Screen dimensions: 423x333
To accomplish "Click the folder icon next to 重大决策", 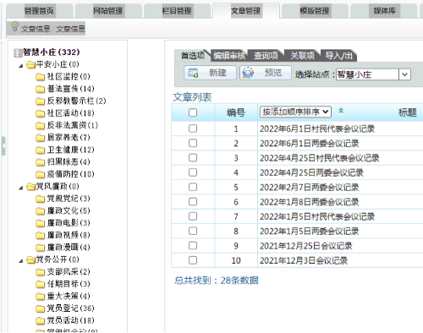I will coord(41,297).
